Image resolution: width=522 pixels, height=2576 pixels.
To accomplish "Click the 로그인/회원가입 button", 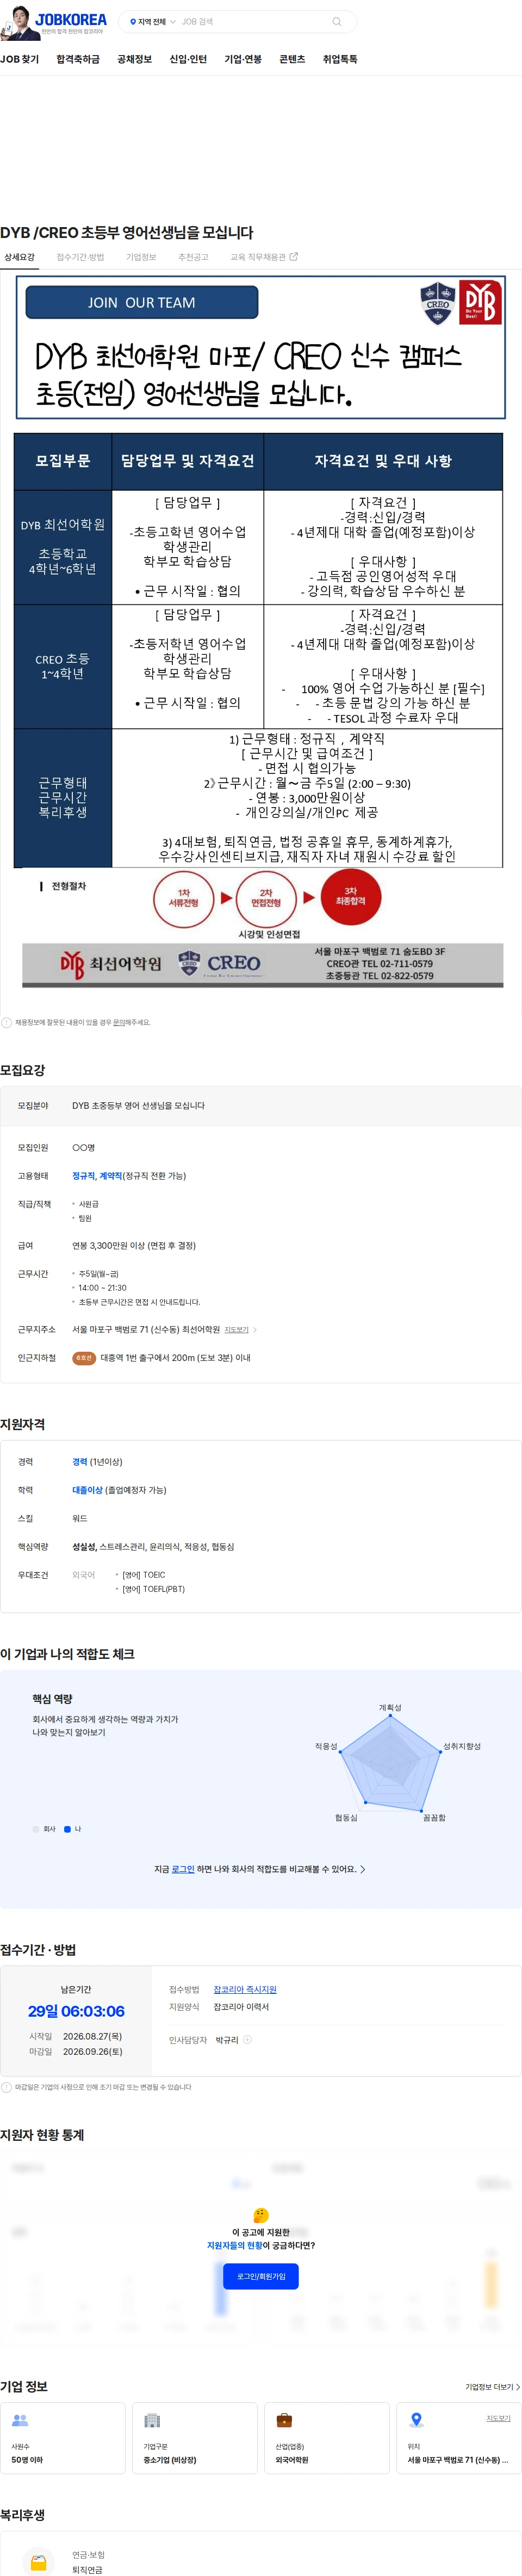I will [x=260, y=2277].
